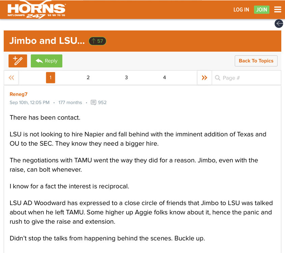
Task: Open Reneg7 user profile link
Action: pos(19,94)
